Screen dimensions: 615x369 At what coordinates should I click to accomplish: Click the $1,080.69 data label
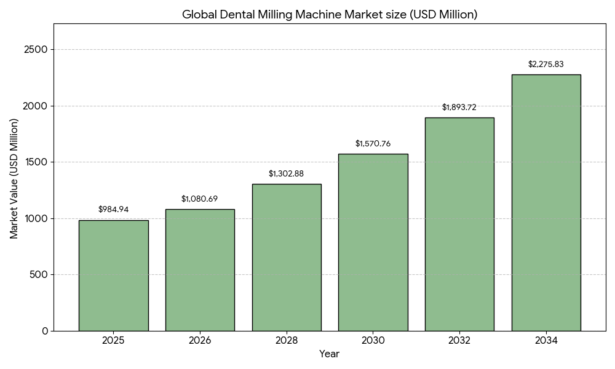tap(199, 199)
